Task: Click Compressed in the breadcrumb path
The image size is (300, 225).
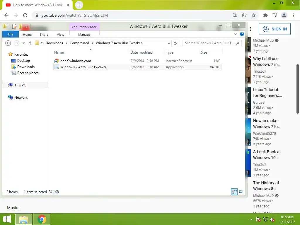Action: 79,43
